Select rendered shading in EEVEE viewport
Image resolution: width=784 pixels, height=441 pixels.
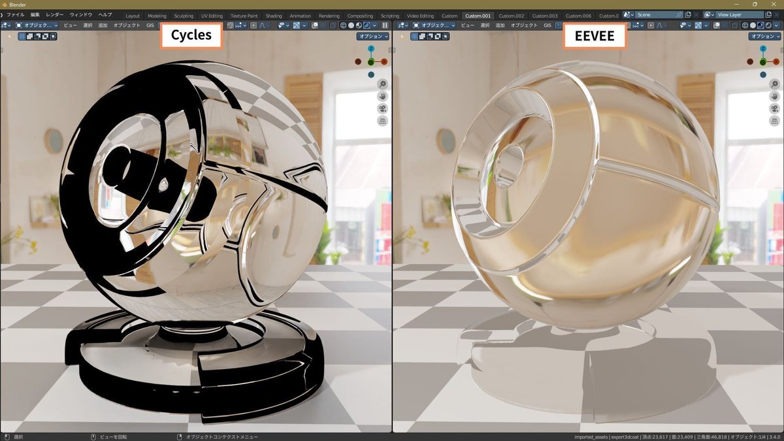pyautogui.click(x=768, y=25)
